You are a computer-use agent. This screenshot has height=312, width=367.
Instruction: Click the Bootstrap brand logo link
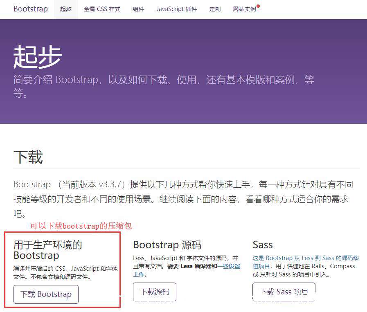coord(31,9)
